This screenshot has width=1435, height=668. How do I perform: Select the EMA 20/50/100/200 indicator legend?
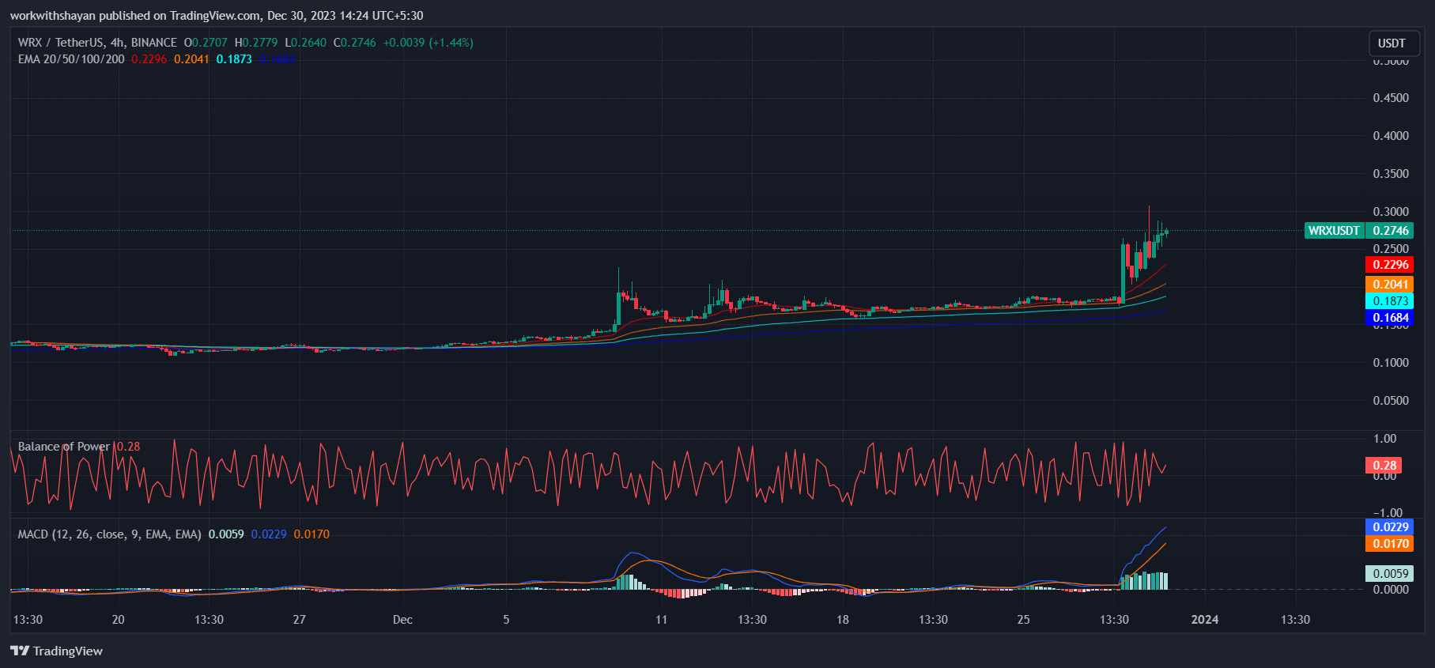click(71, 59)
